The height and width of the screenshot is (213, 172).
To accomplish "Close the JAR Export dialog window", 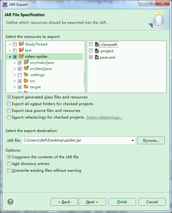I will pyautogui.click(x=163, y=3).
